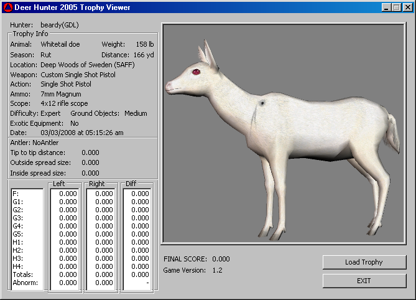Click the albino deer 3D preview
This screenshot has width=416, height=300.
(x=284, y=133)
